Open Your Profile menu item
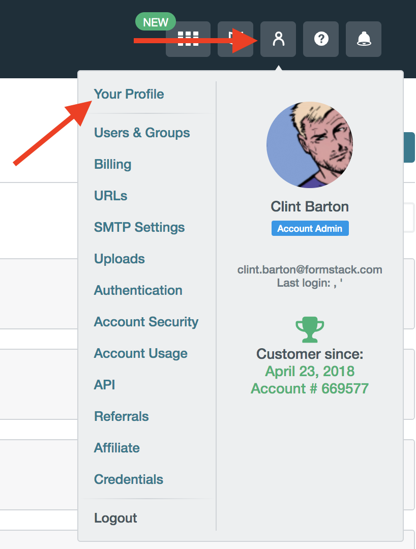Screen dimensions: 416x549 (x=129, y=94)
